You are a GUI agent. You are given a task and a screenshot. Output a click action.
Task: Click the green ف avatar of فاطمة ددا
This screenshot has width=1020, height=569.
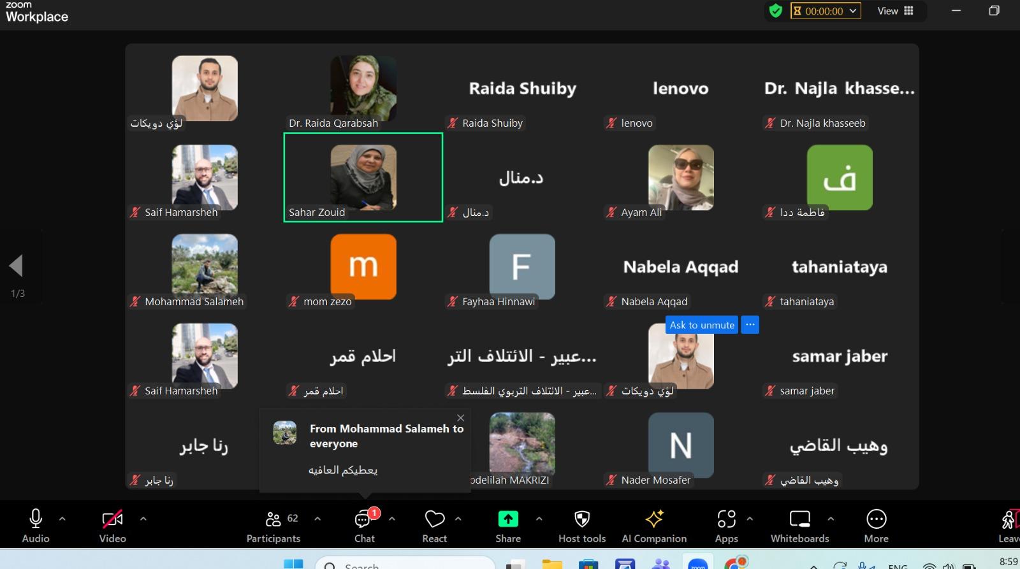pyautogui.click(x=840, y=177)
